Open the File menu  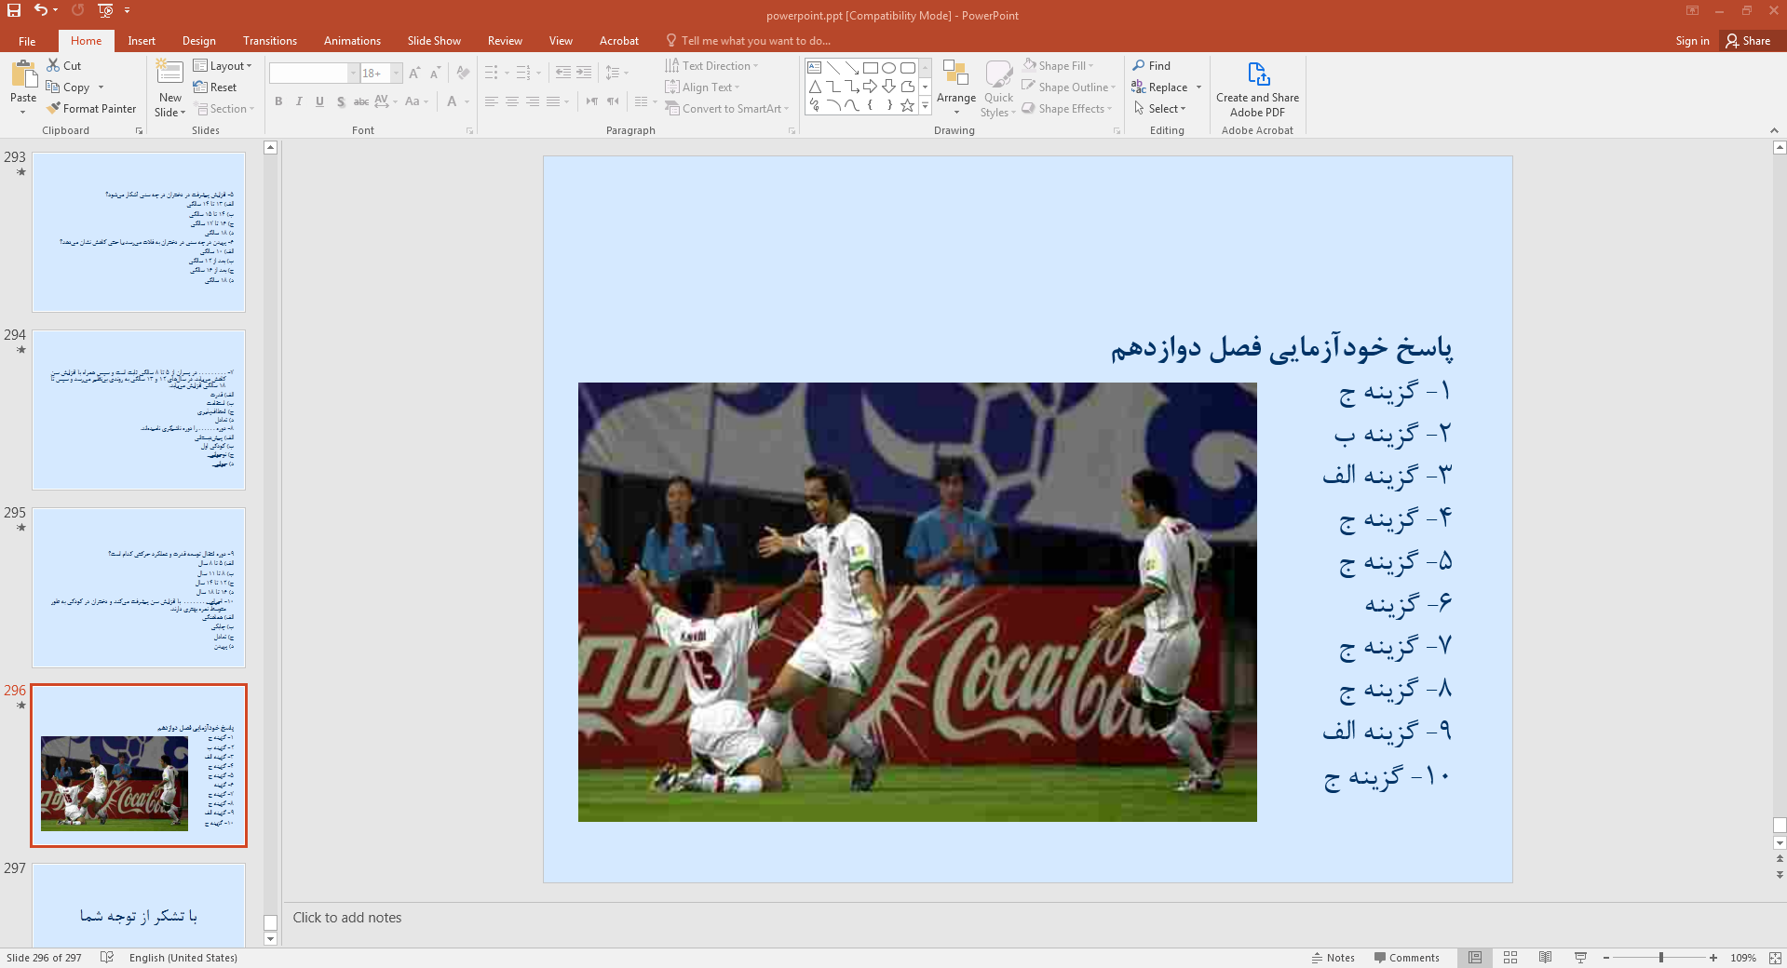(27, 41)
